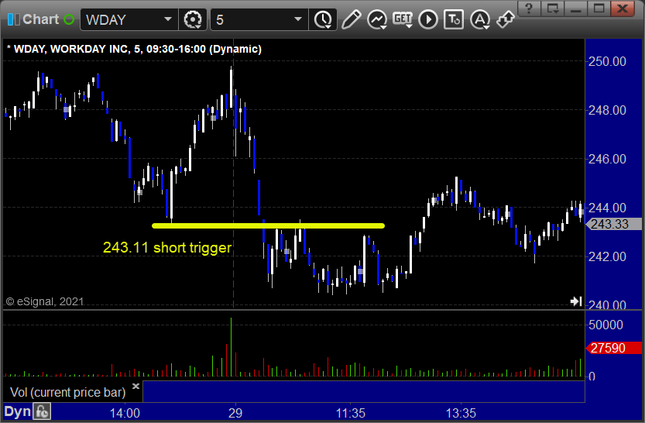Click the Dyn mode label
The width and height of the screenshot is (645, 423).
[17, 411]
